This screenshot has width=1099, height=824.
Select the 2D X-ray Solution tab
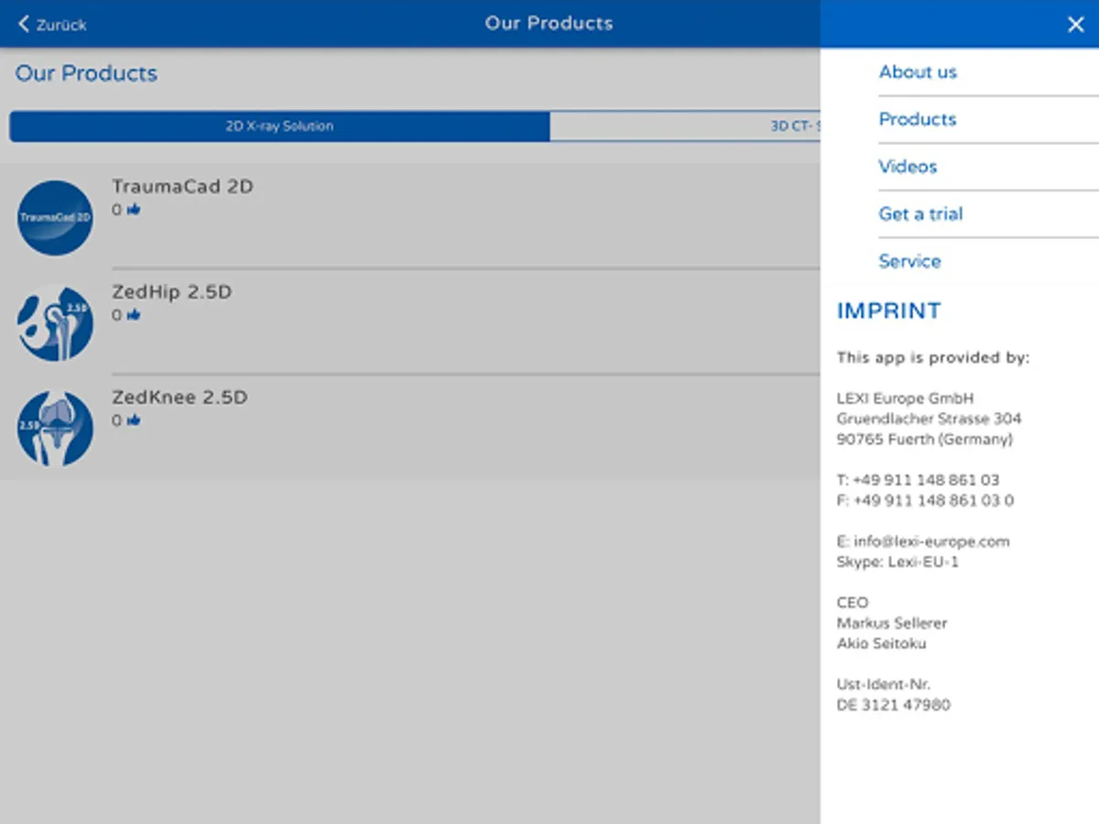coord(279,126)
